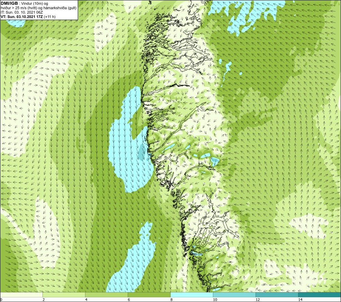
Task: Select the 10–12 m/s cyan-teal scale segment
Action: point(235,295)
